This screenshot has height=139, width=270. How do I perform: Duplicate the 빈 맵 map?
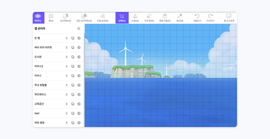73,38
